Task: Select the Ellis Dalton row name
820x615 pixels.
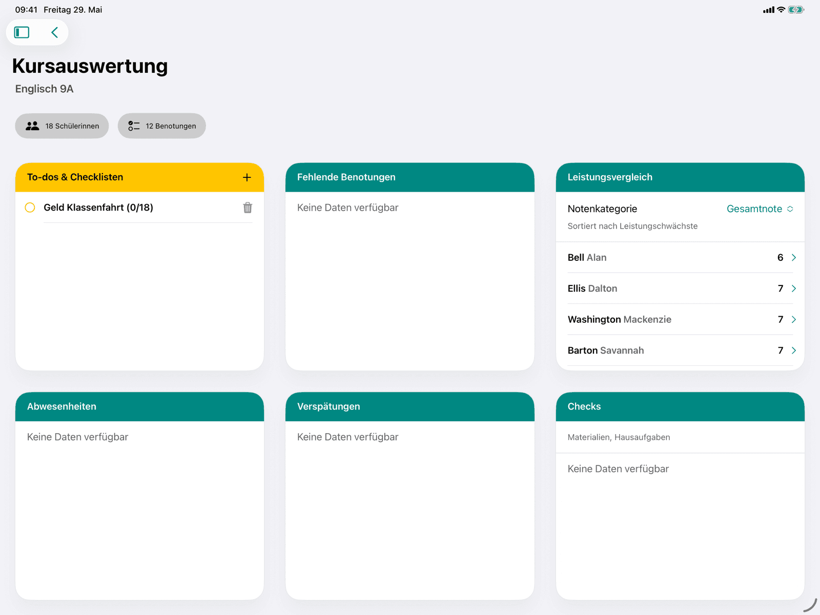Action: 592,289
